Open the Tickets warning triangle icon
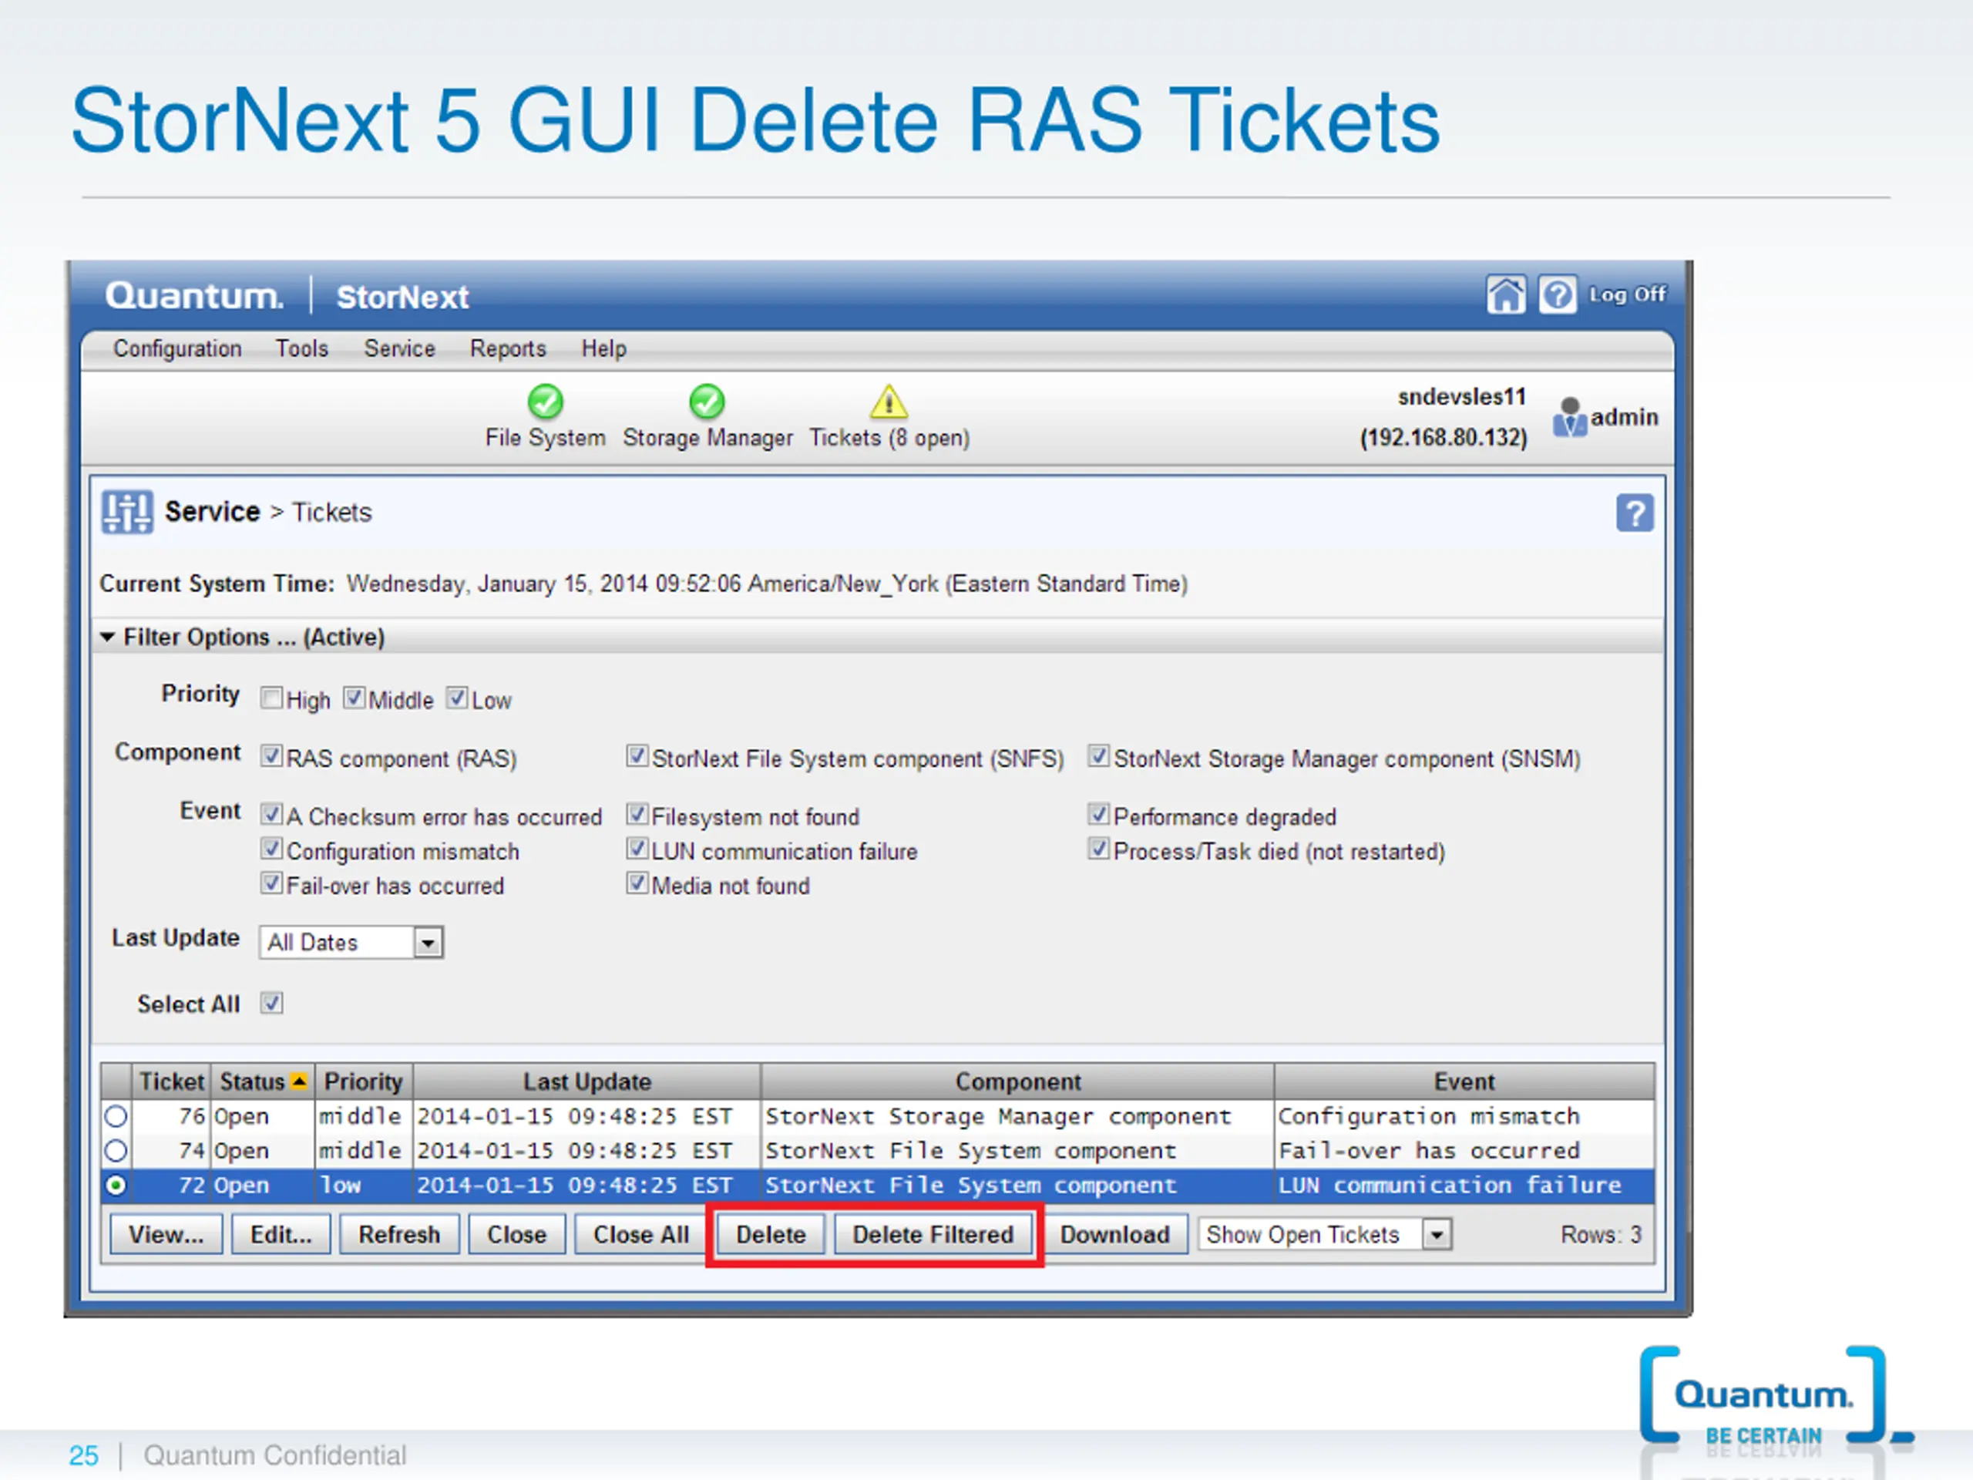The image size is (1973, 1480). (x=889, y=402)
